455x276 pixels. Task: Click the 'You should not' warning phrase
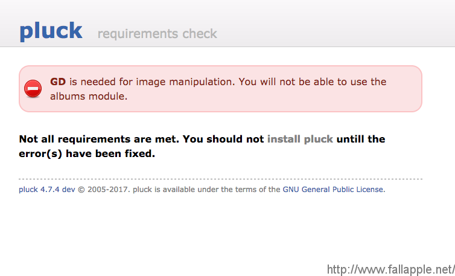click(223, 139)
